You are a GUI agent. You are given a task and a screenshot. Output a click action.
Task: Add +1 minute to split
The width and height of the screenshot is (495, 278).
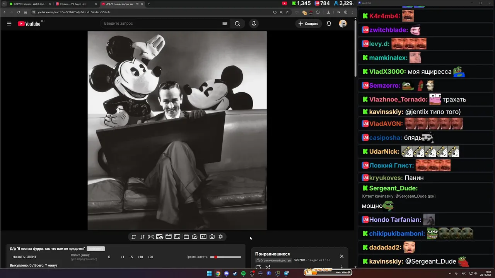point(123,257)
